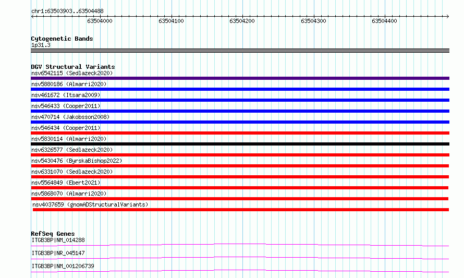
Task: Open the Cytogenetic Bands track heading
Action: point(62,39)
